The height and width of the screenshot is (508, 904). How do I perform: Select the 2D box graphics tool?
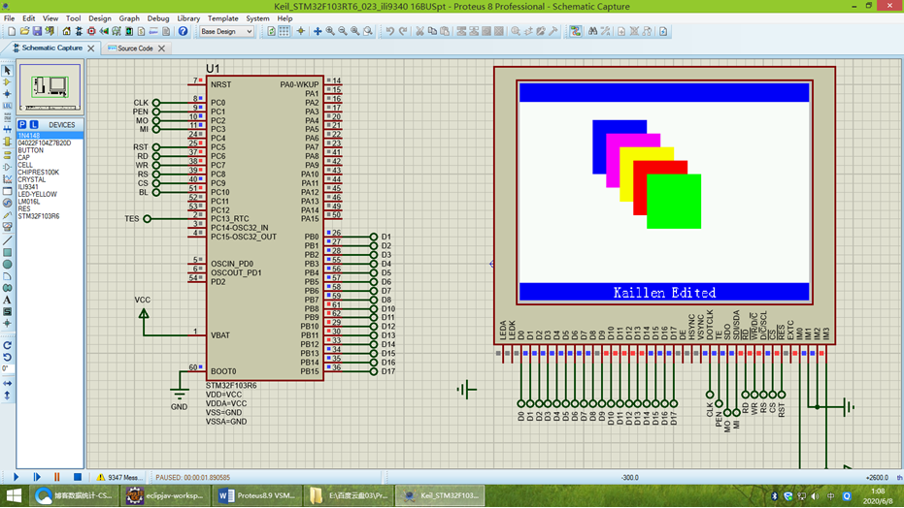click(8, 253)
